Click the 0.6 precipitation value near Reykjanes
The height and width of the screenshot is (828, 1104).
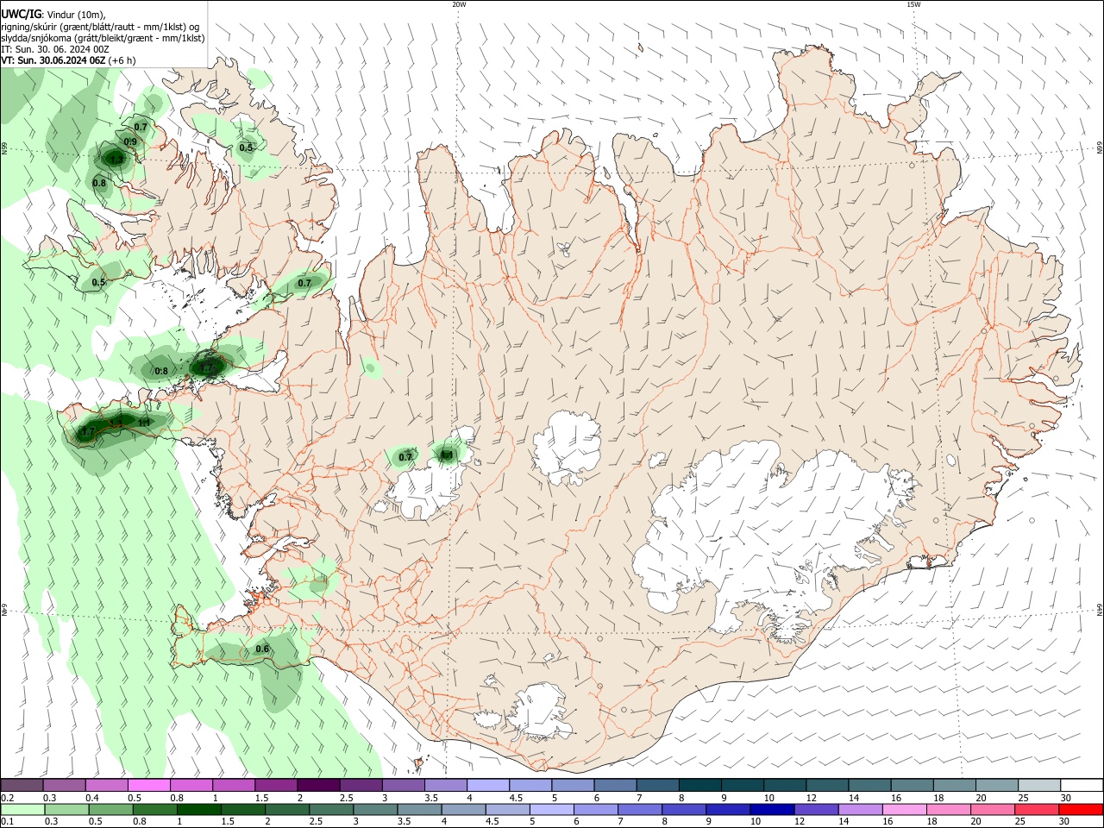(x=262, y=649)
